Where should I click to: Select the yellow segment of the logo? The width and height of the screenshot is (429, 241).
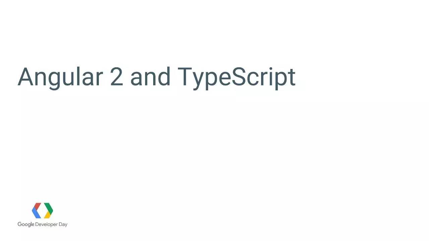pyautogui.click(x=48, y=215)
